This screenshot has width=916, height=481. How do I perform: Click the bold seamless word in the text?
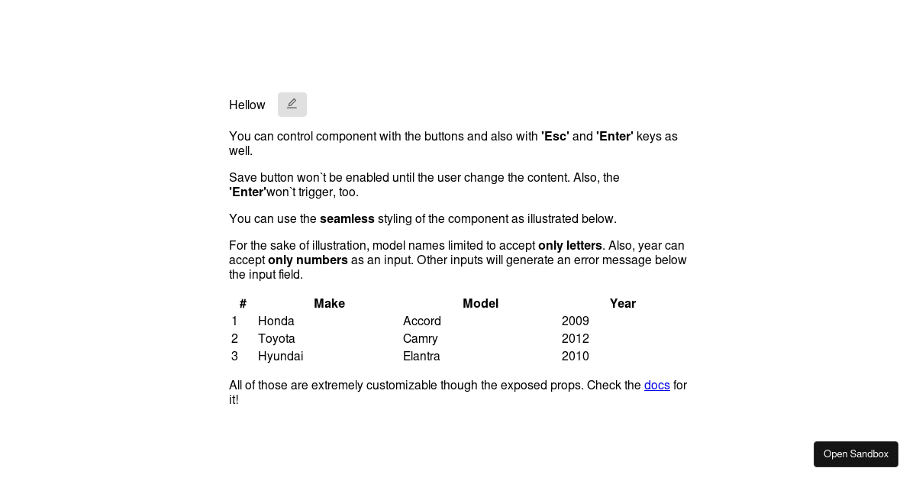click(347, 219)
